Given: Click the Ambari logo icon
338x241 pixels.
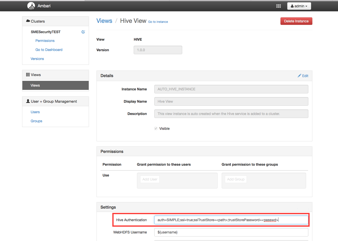Looking at the screenshot, I should pos(31,6).
